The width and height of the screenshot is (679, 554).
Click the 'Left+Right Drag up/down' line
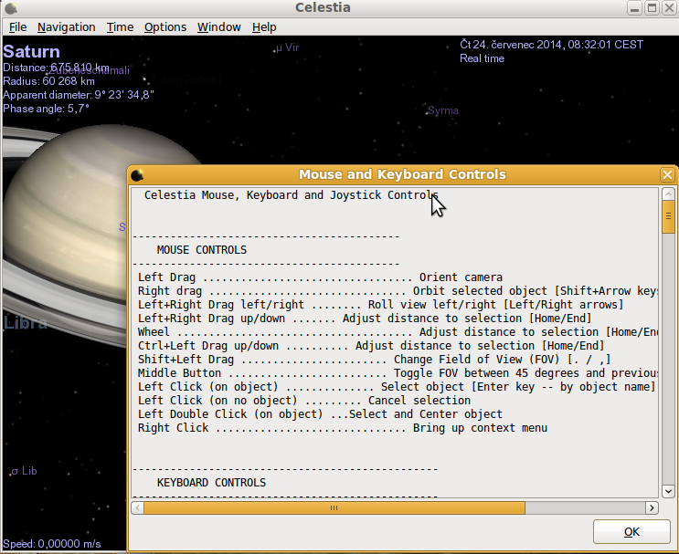365,319
